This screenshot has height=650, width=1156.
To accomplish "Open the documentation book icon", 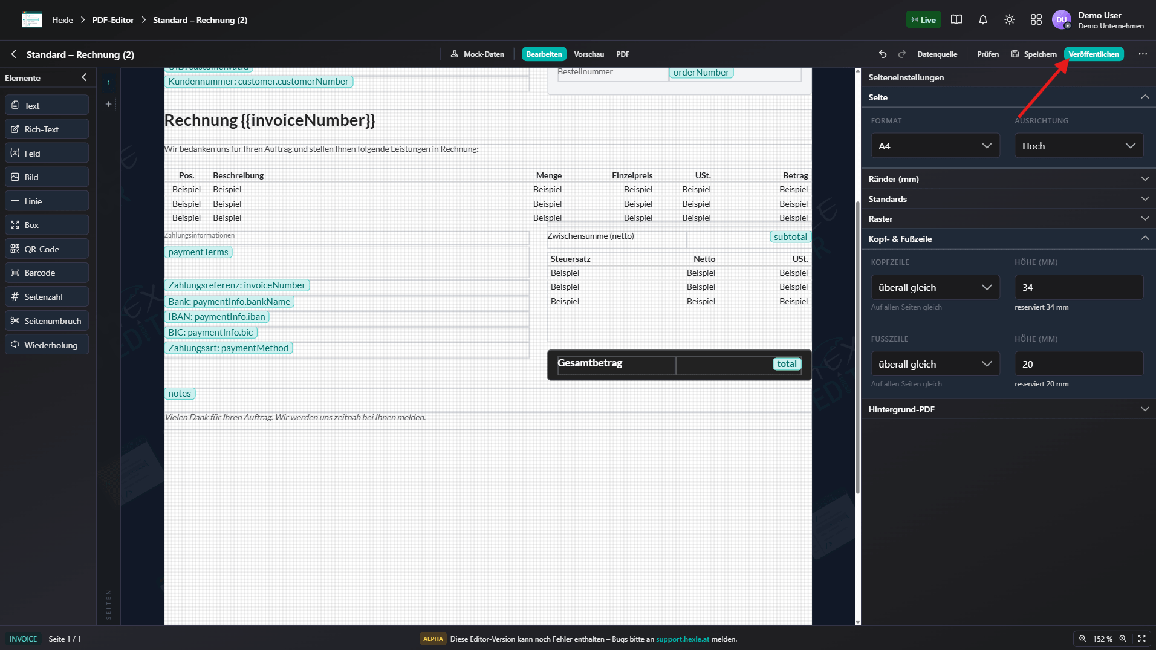I will pos(956,20).
